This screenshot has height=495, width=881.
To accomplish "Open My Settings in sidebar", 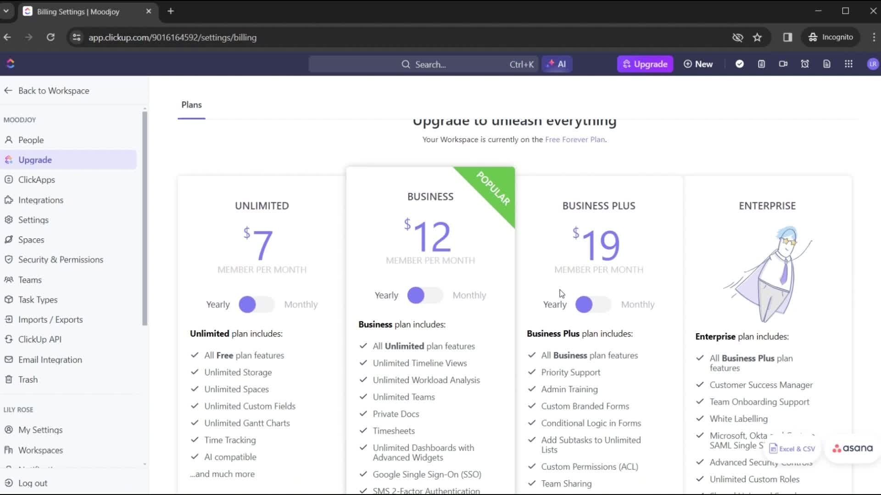I will point(69,430).
